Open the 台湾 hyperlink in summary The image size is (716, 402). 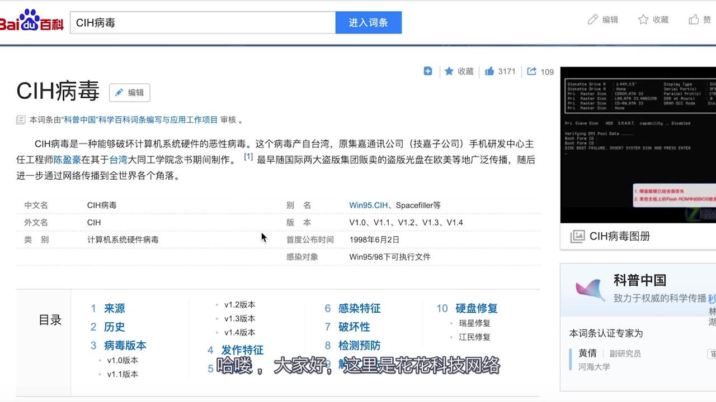pyautogui.click(x=118, y=160)
